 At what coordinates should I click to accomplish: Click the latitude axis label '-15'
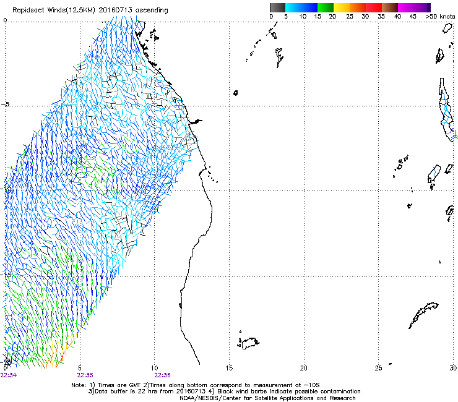click(x=6, y=275)
